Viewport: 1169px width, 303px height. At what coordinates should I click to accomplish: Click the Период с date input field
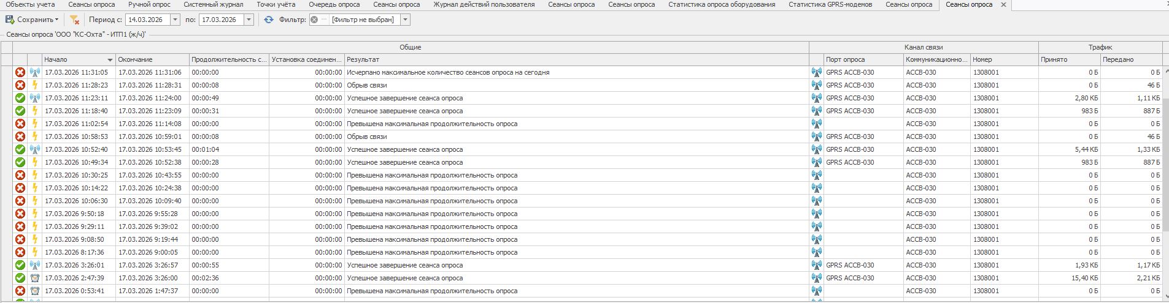pyautogui.click(x=147, y=20)
